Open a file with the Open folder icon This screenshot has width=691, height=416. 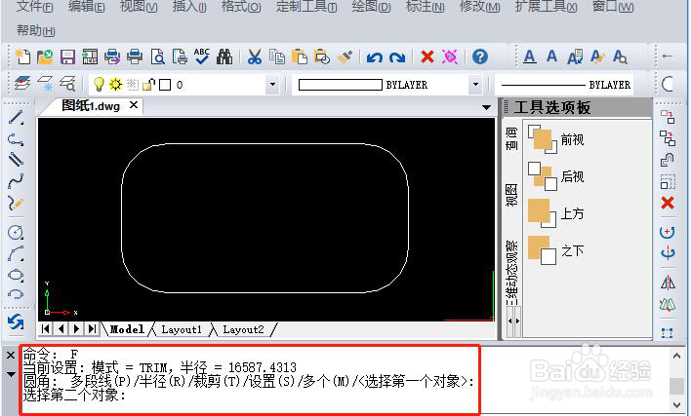(x=45, y=57)
